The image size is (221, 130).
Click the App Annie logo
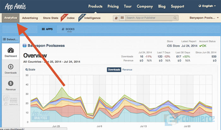pos(15,7)
